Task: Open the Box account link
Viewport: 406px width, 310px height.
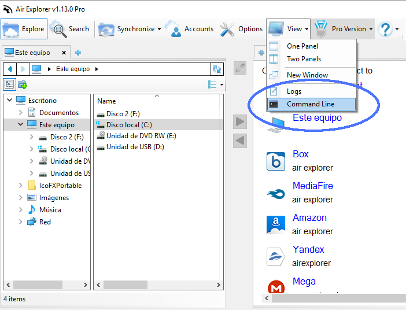Action: coord(300,154)
